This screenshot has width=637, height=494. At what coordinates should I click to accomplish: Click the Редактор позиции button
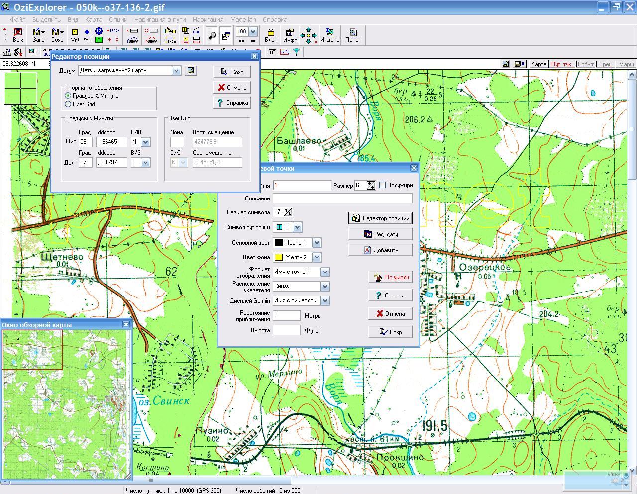point(380,218)
